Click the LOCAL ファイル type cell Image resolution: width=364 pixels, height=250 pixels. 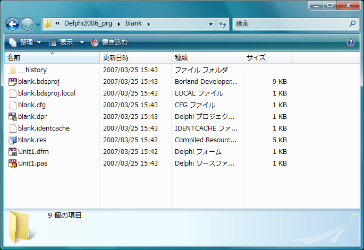199,93
